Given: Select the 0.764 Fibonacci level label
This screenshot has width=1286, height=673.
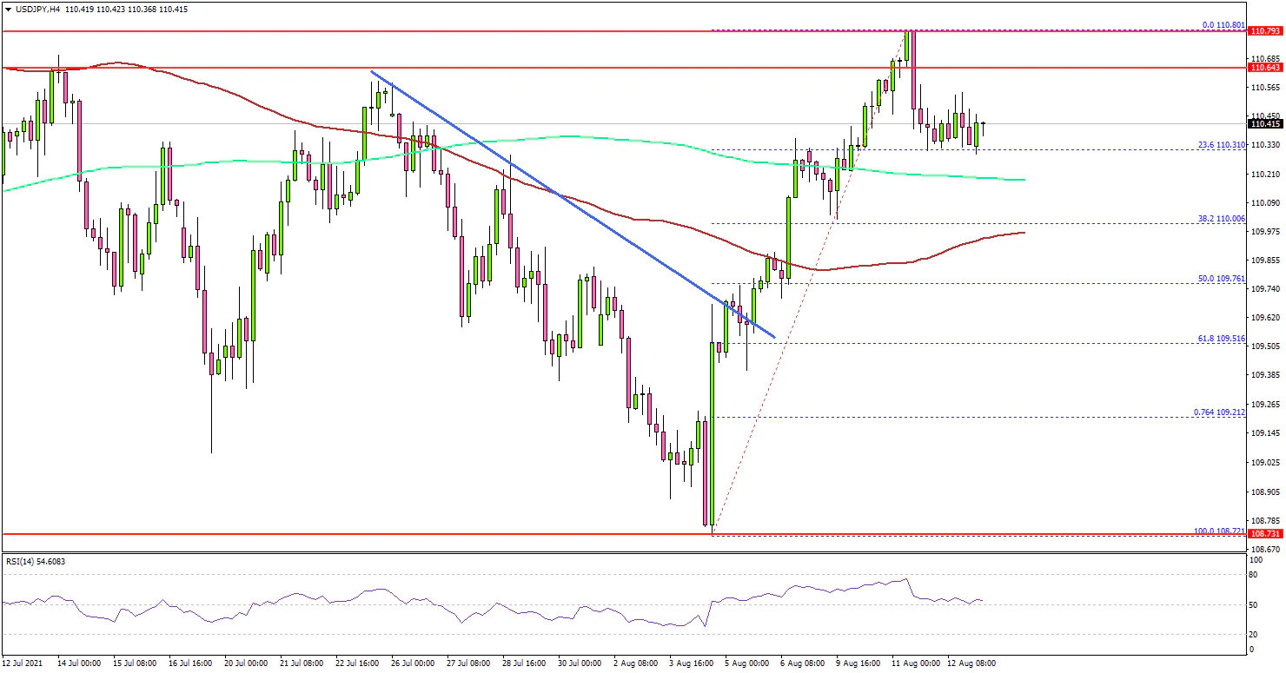Looking at the screenshot, I should click(1223, 412).
